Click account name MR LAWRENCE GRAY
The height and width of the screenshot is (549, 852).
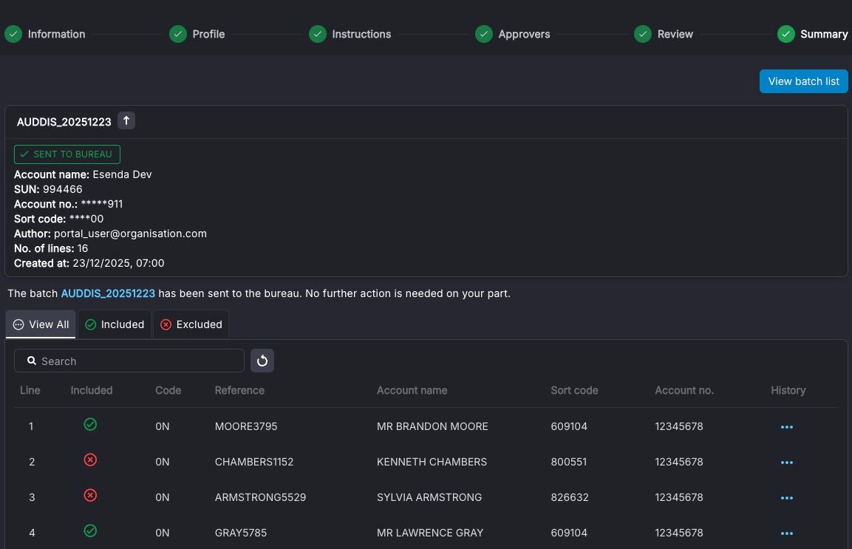pyautogui.click(x=430, y=532)
